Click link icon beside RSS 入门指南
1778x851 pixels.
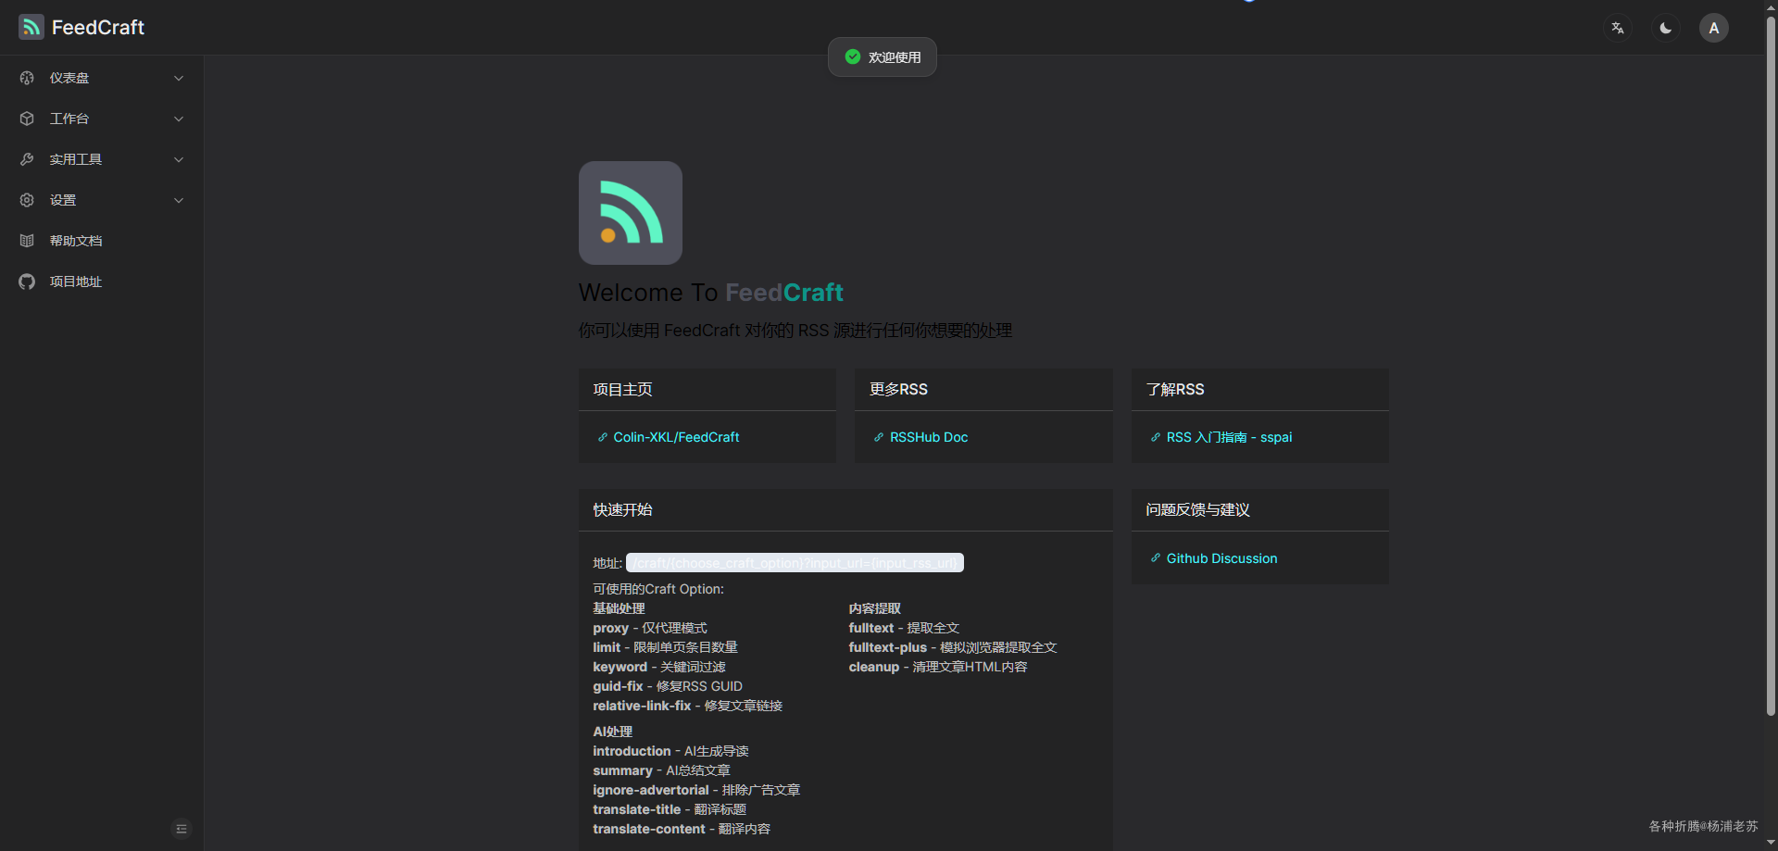click(x=1156, y=437)
